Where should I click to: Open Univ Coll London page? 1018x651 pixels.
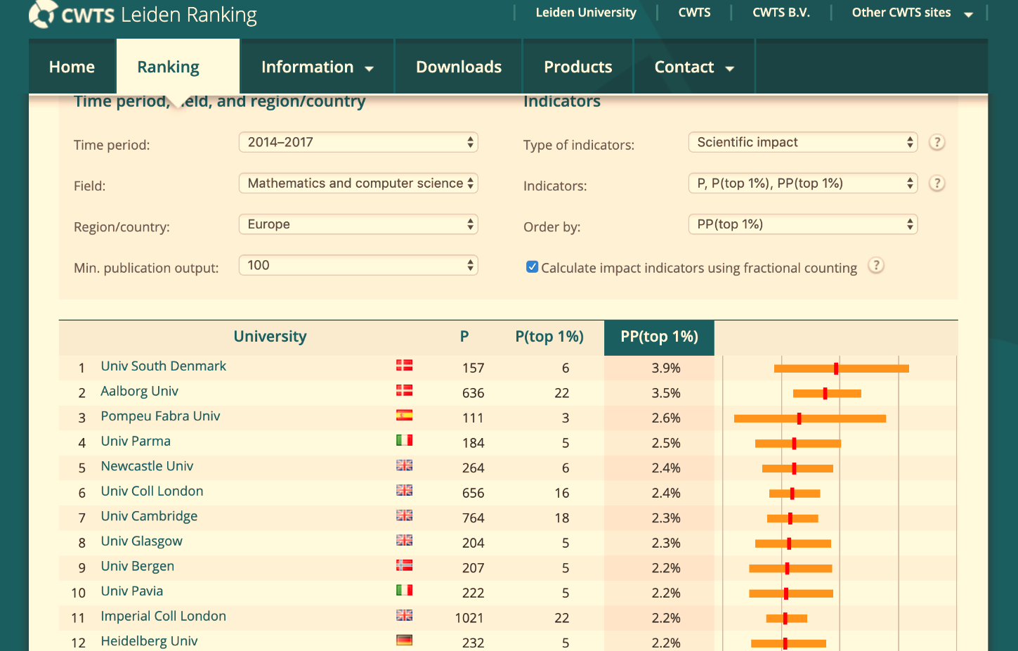(x=152, y=491)
